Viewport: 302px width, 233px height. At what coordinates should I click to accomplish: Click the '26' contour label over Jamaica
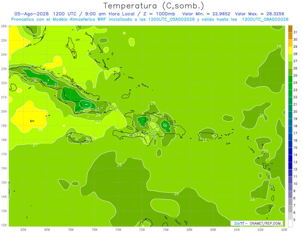(88, 140)
